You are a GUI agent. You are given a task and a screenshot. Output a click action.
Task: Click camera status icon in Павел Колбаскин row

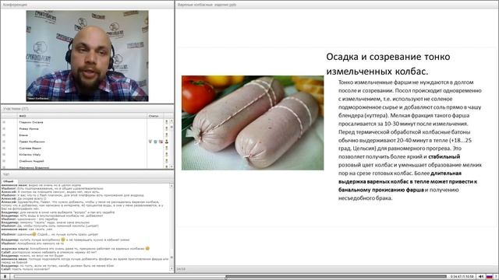coord(155,142)
